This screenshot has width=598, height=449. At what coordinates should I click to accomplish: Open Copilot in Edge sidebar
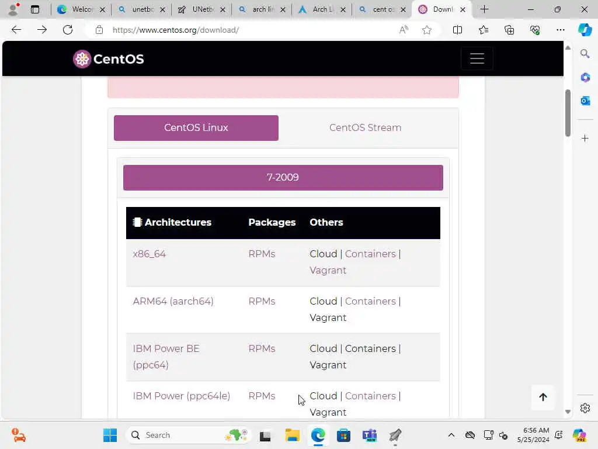(585, 30)
